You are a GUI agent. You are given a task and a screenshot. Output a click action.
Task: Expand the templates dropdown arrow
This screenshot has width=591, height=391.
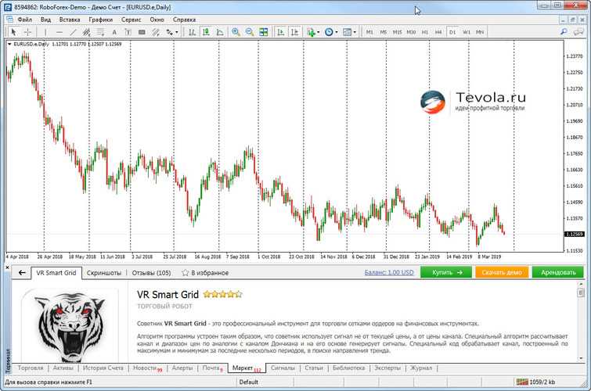tap(355, 32)
